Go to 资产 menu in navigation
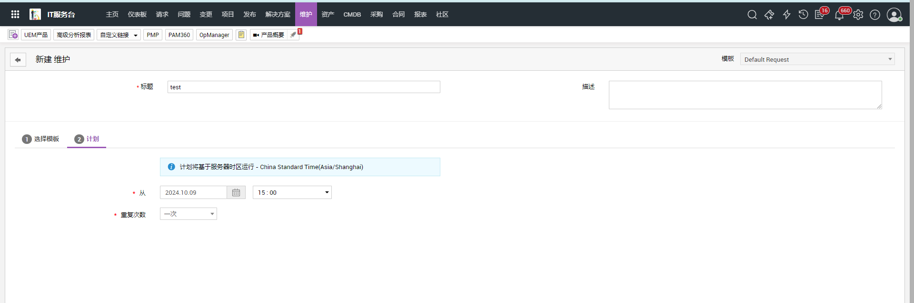This screenshot has height=303, width=914. click(328, 14)
